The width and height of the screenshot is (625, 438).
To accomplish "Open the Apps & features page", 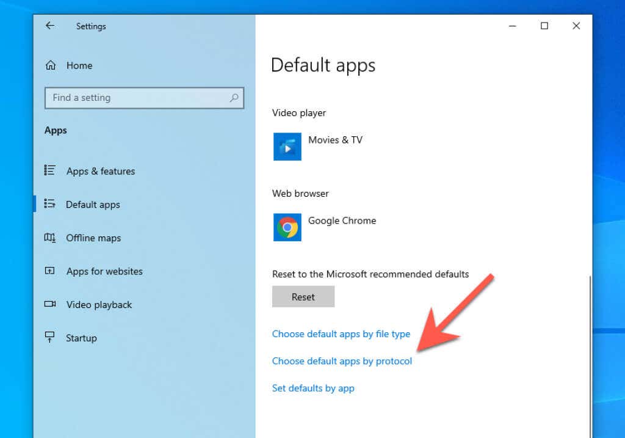I will (x=101, y=171).
